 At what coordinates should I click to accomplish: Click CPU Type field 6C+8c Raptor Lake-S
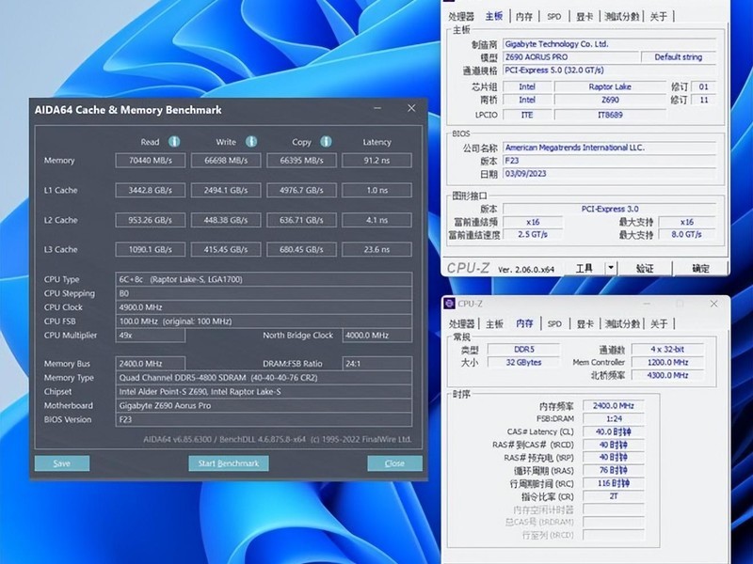pyautogui.click(x=264, y=279)
